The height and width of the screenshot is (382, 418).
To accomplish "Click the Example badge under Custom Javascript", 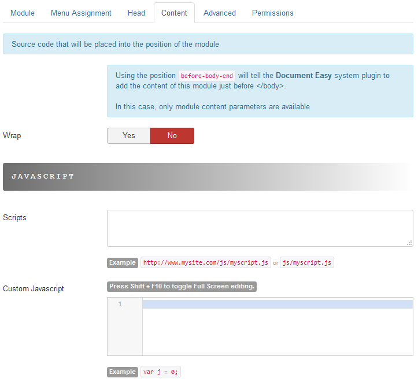I will [x=123, y=372].
